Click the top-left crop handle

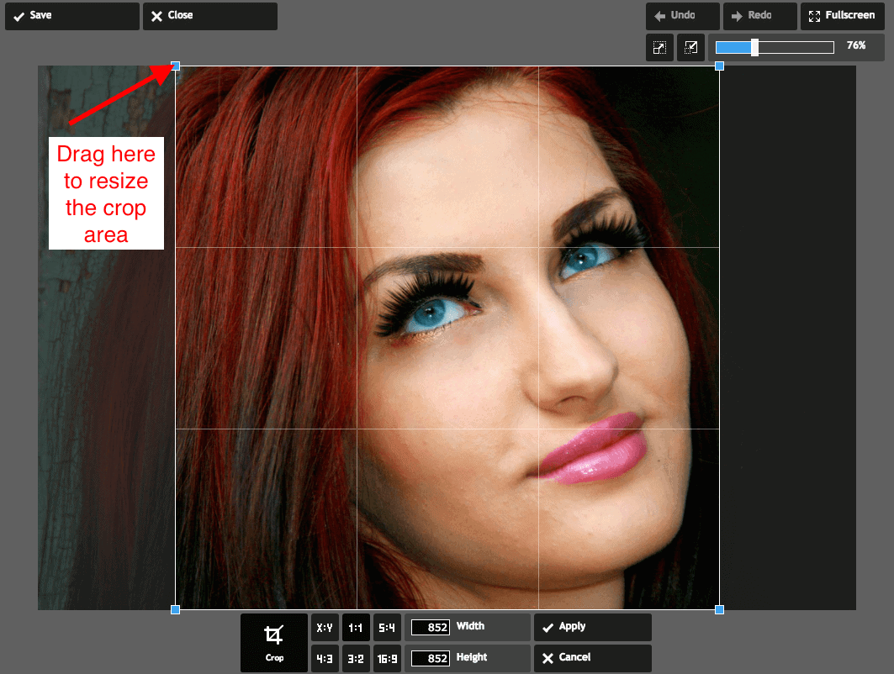point(176,66)
